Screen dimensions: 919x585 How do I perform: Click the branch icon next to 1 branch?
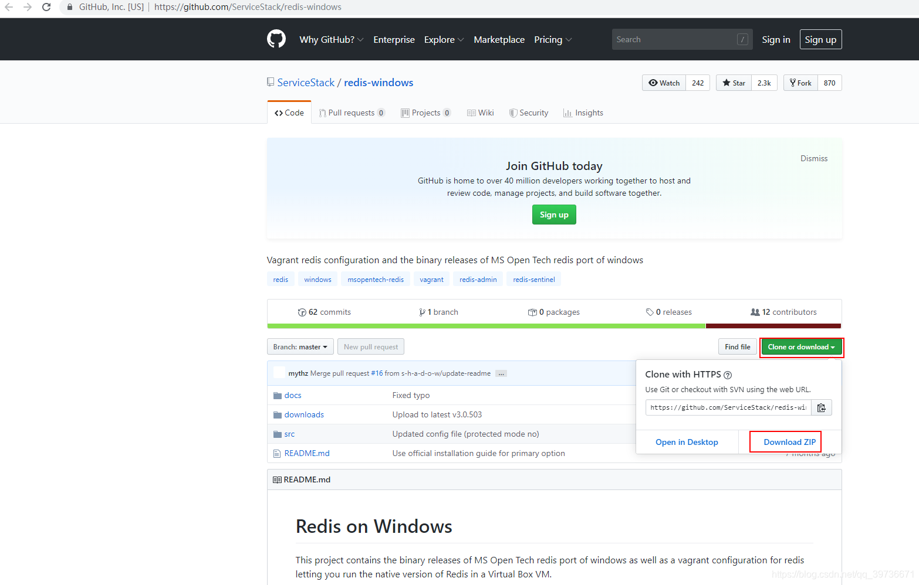tap(423, 312)
